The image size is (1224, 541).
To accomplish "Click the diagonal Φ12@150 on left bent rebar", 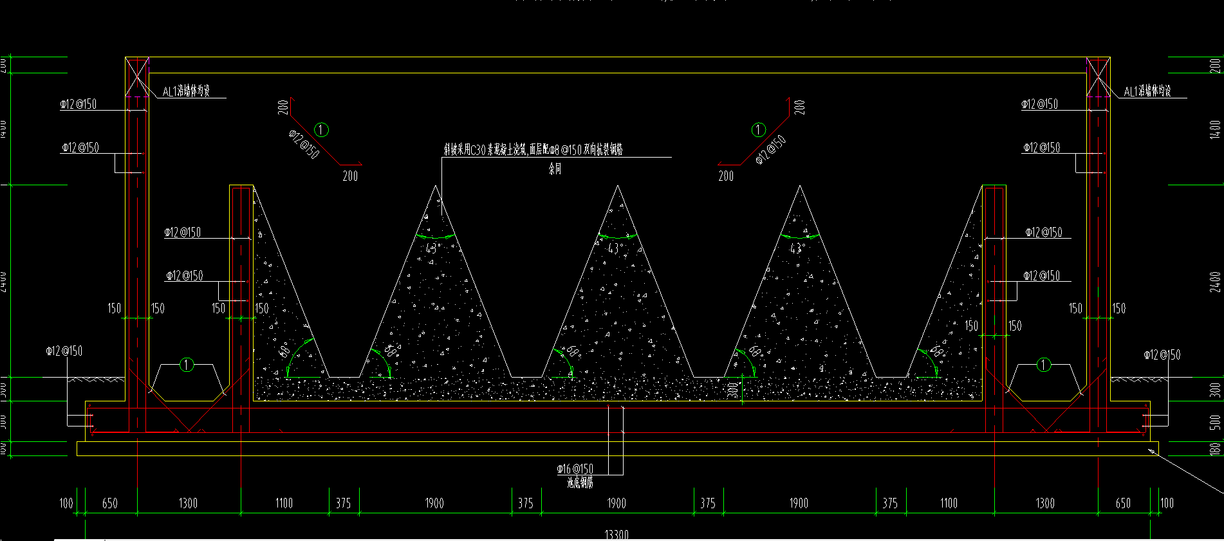I will 304,145.
